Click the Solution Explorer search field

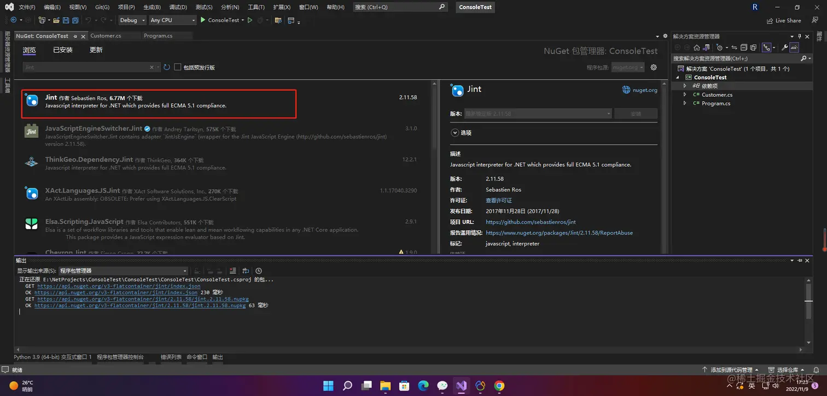(x=742, y=59)
